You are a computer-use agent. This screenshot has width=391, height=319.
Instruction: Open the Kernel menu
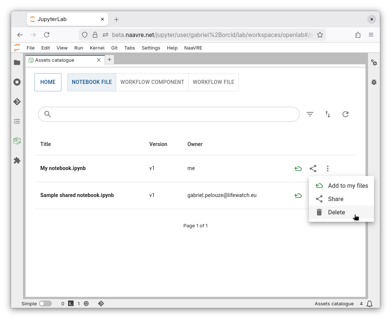pos(97,48)
